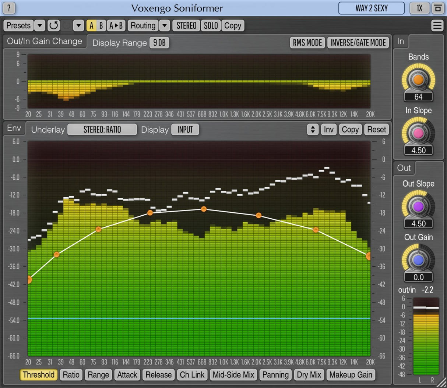Image resolution: width=447 pixels, height=388 pixels.
Task: Select the Makeup Gain envelope tab
Action: click(351, 375)
